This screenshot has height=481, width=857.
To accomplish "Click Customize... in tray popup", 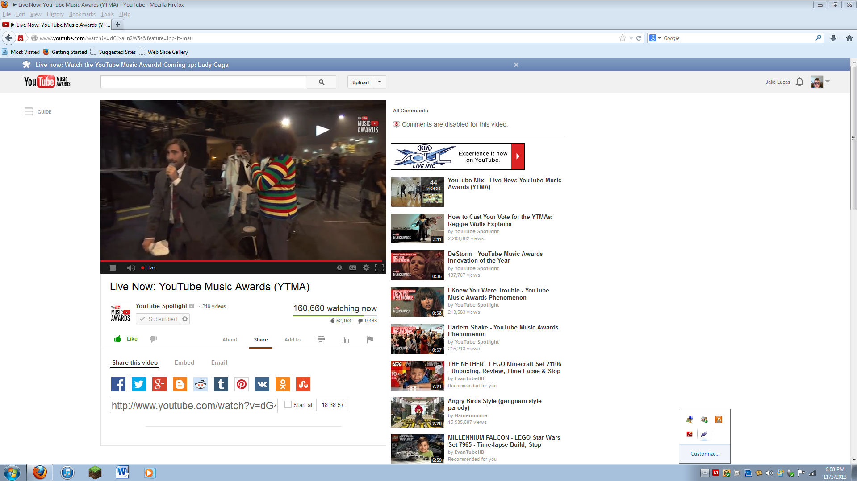I will pos(705,454).
